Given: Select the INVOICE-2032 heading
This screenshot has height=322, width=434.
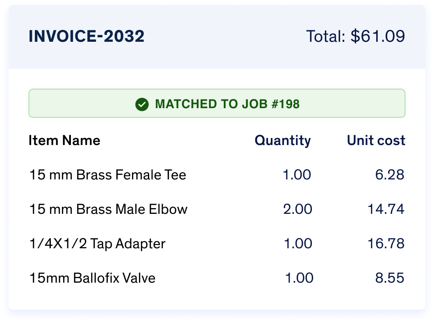Looking at the screenshot, I should tap(86, 36).
